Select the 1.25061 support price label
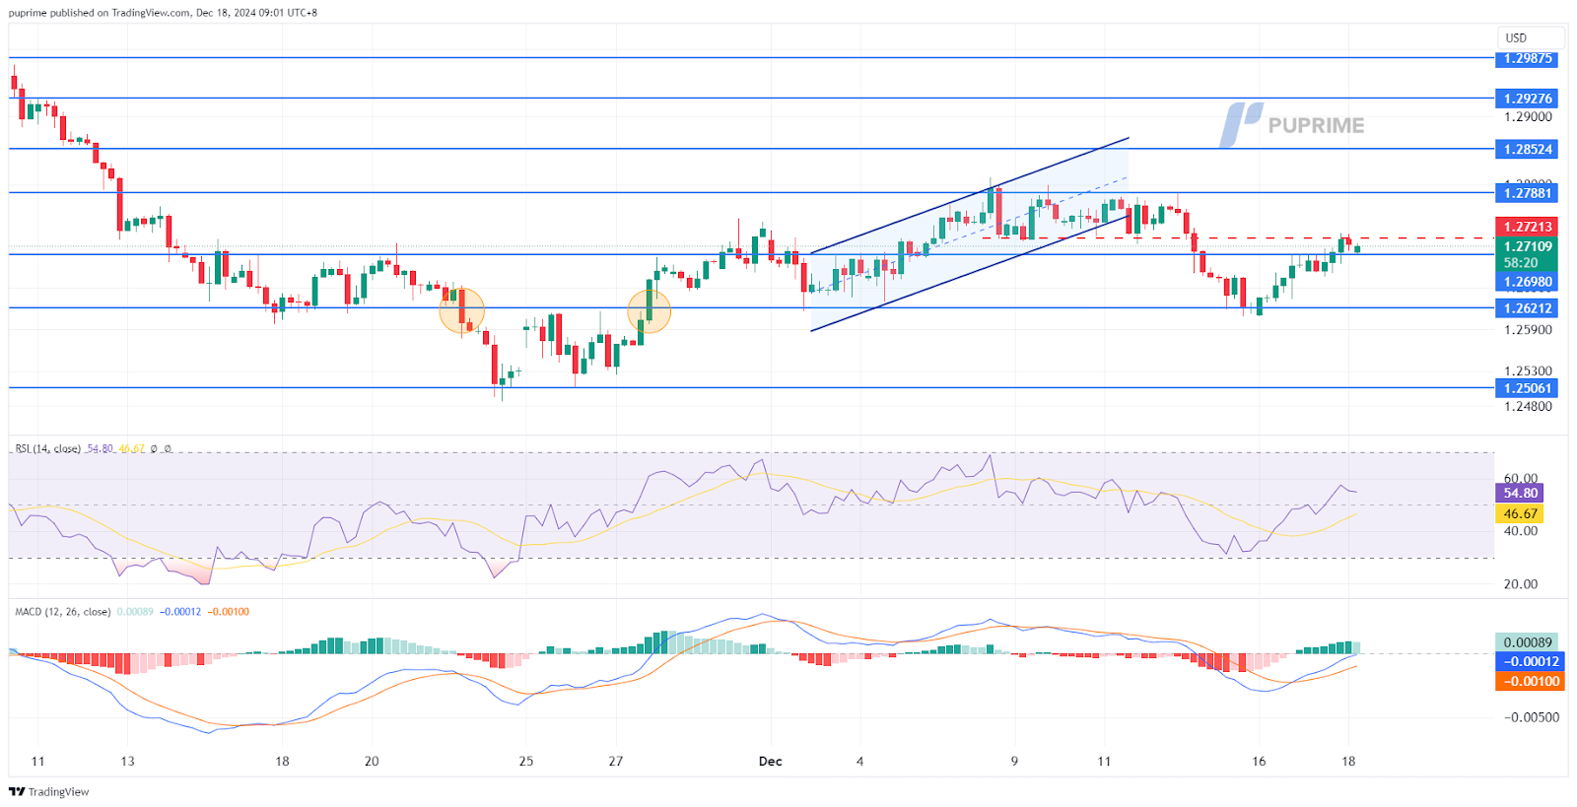 1527,388
